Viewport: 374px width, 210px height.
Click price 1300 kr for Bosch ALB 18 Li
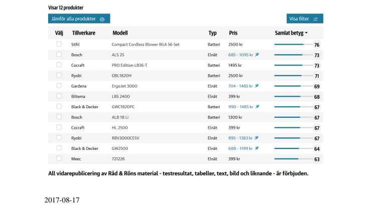click(x=235, y=117)
